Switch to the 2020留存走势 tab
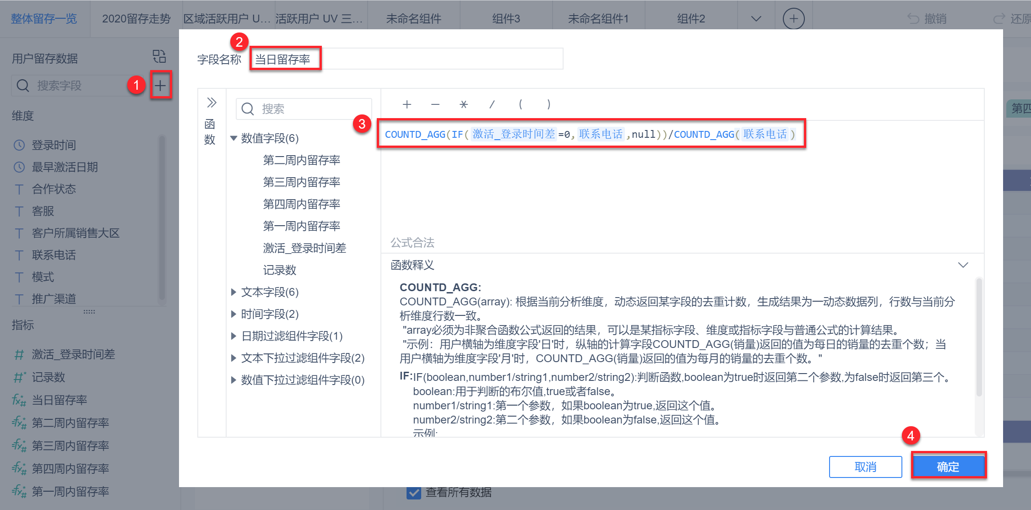1031x510 pixels. (136, 19)
